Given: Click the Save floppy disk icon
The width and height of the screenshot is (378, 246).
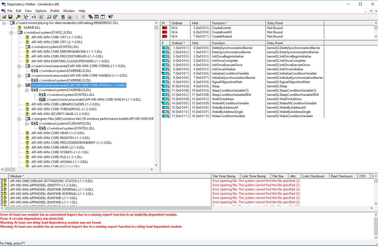Looking at the screenshot, I should point(10,17).
